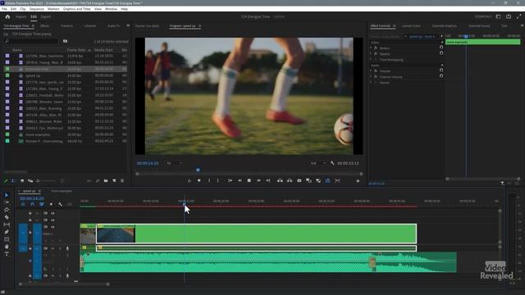The width and height of the screenshot is (525, 295).
Task: Select the Slip tool
Action: coord(7,225)
